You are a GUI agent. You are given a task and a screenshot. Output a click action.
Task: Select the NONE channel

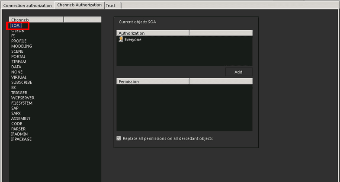pyautogui.click(x=17, y=72)
